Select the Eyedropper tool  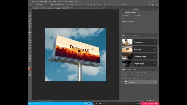[x=30, y=24]
